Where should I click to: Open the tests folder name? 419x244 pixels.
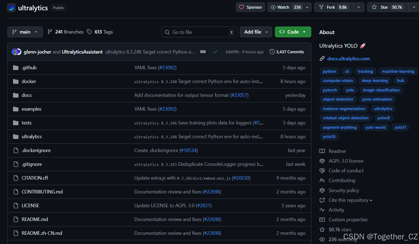click(x=27, y=123)
